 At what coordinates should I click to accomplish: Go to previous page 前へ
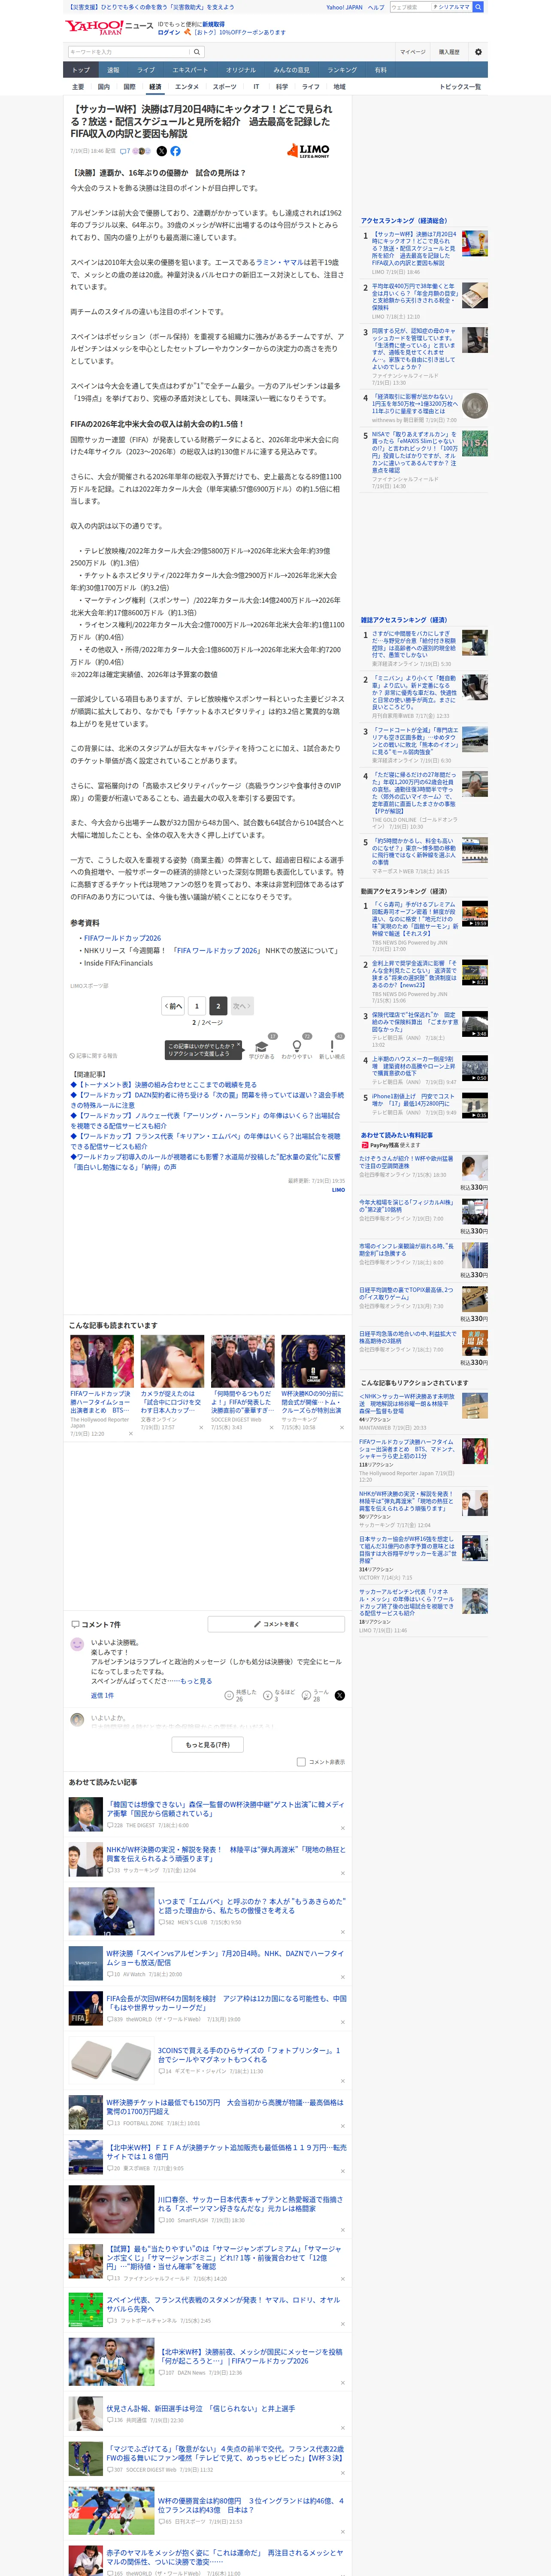coord(174,1005)
